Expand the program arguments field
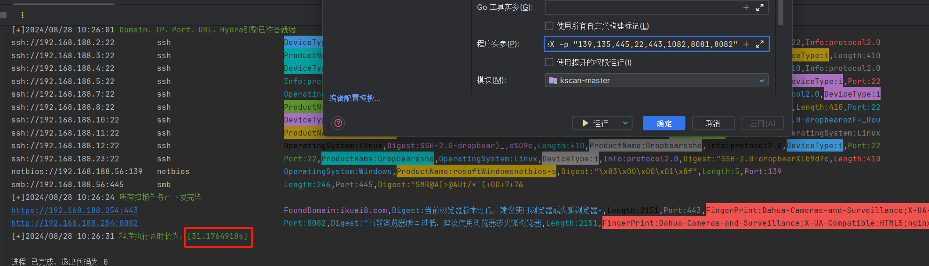The height and width of the screenshot is (266, 929). click(760, 44)
